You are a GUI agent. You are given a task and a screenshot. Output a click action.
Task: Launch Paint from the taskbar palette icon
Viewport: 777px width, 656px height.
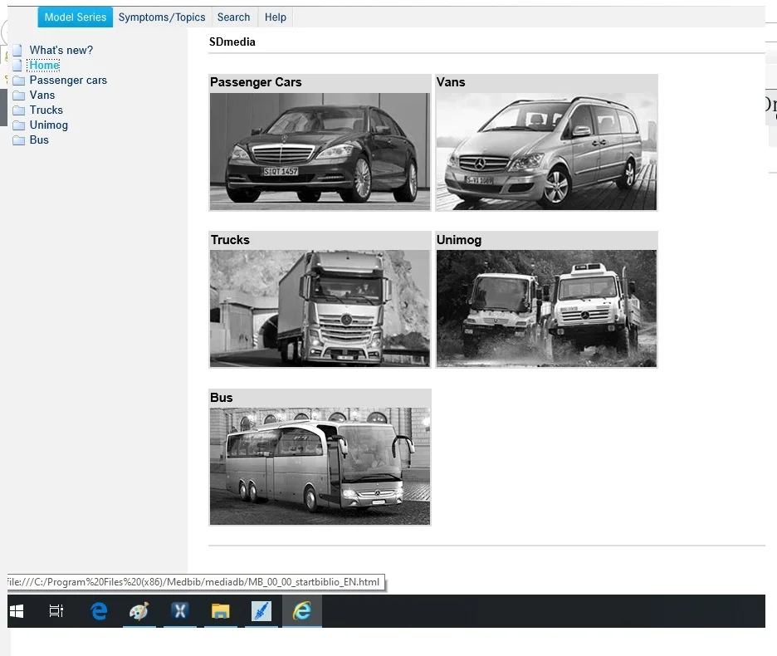click(139, 611)
